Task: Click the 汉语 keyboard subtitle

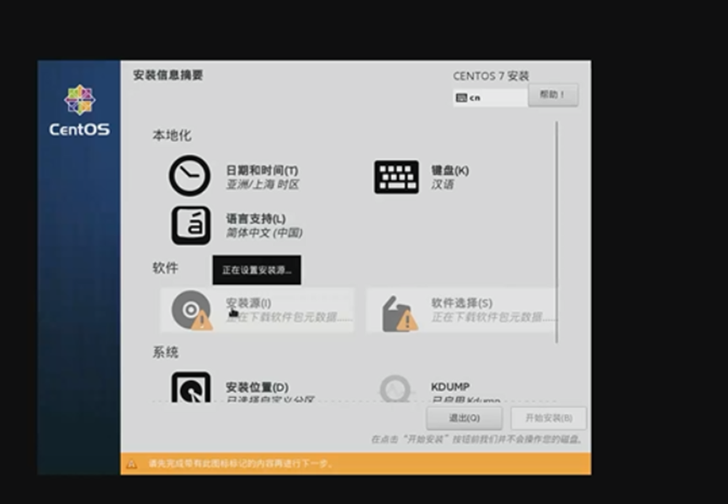Action: coord(443,185)
